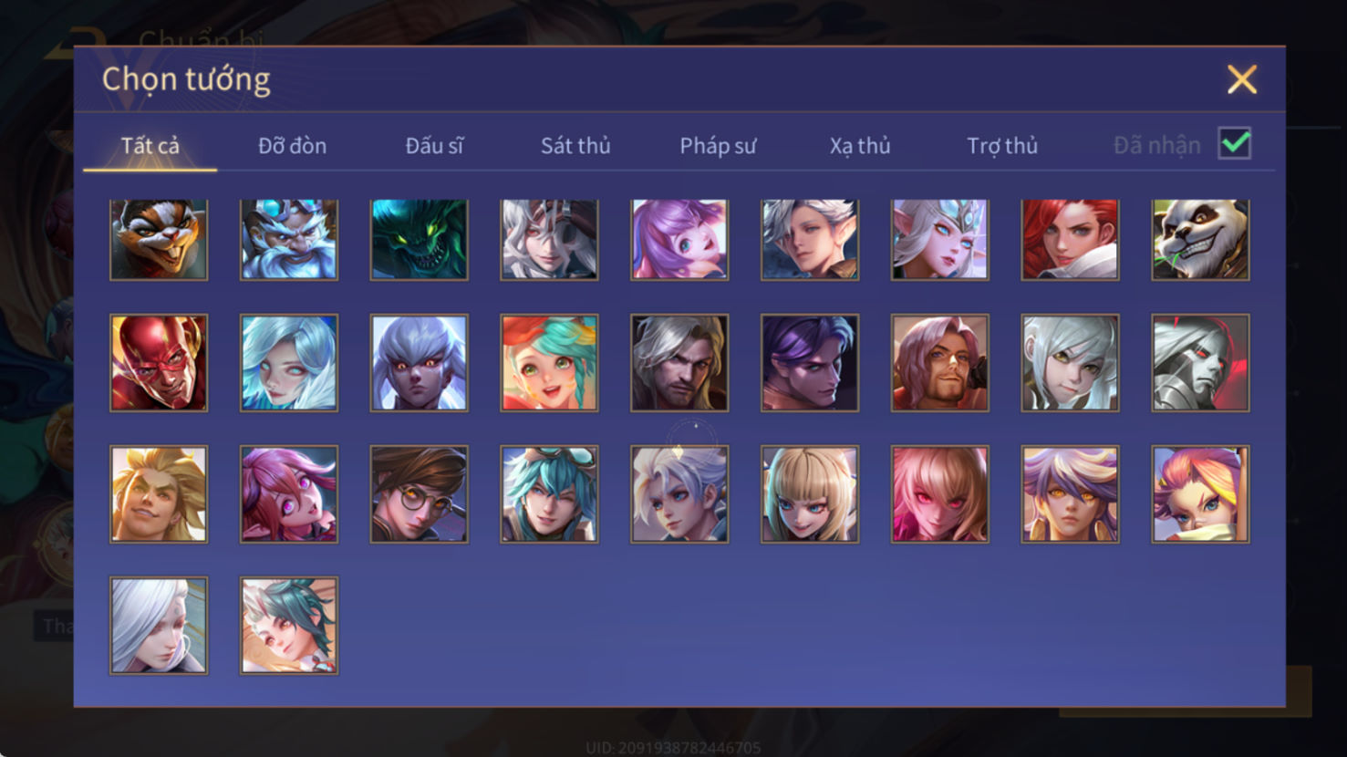Select the panda hero portrait
This screenshot has height=757, width=1347.
tap(1200, 239)
